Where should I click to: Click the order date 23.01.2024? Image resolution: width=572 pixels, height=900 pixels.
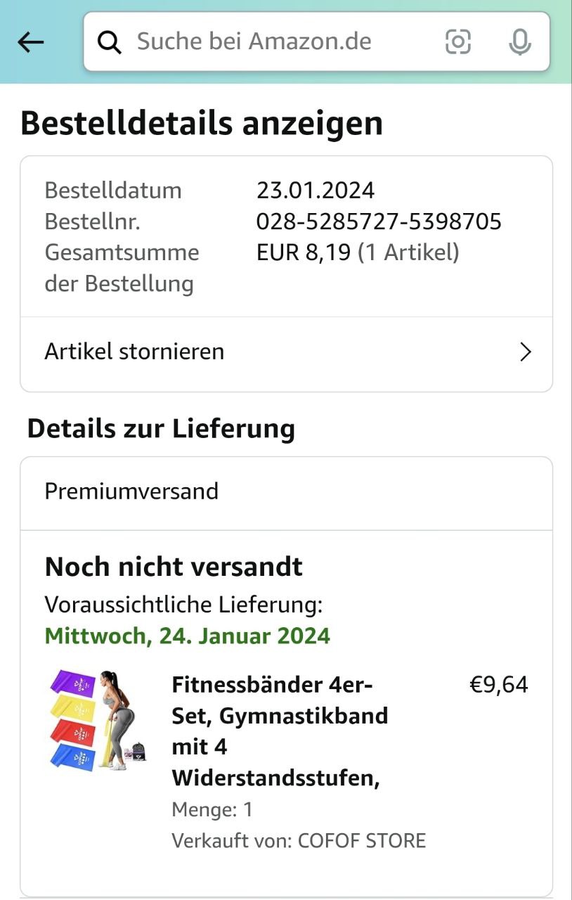click(316, 191)
